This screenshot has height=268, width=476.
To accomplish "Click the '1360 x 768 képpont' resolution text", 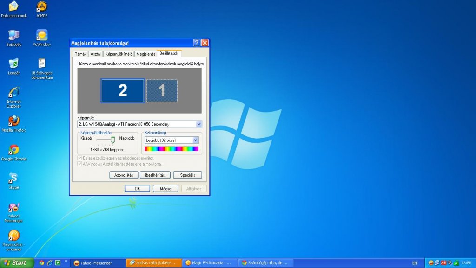I will coord(107,150).
